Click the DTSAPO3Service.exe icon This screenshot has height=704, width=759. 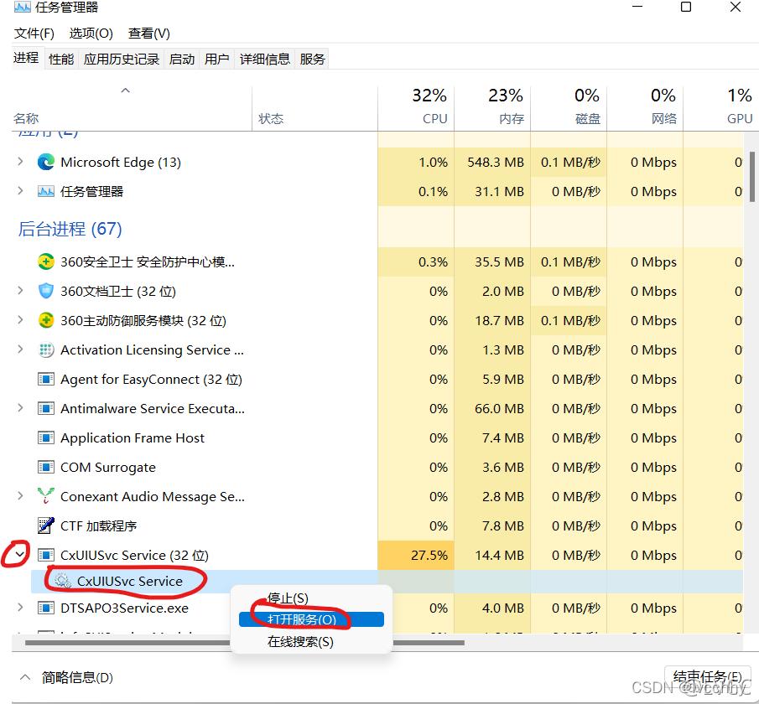tap(46, 608)
